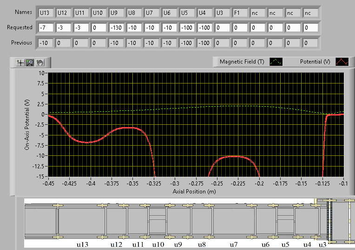Edit the Requested value for U11
Viewport: 355px width, 250px height.
click(x=81, y=27)
